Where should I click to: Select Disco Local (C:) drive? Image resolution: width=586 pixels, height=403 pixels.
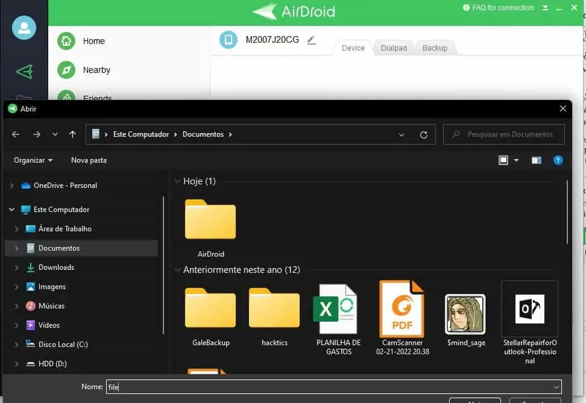coord(63,345)
